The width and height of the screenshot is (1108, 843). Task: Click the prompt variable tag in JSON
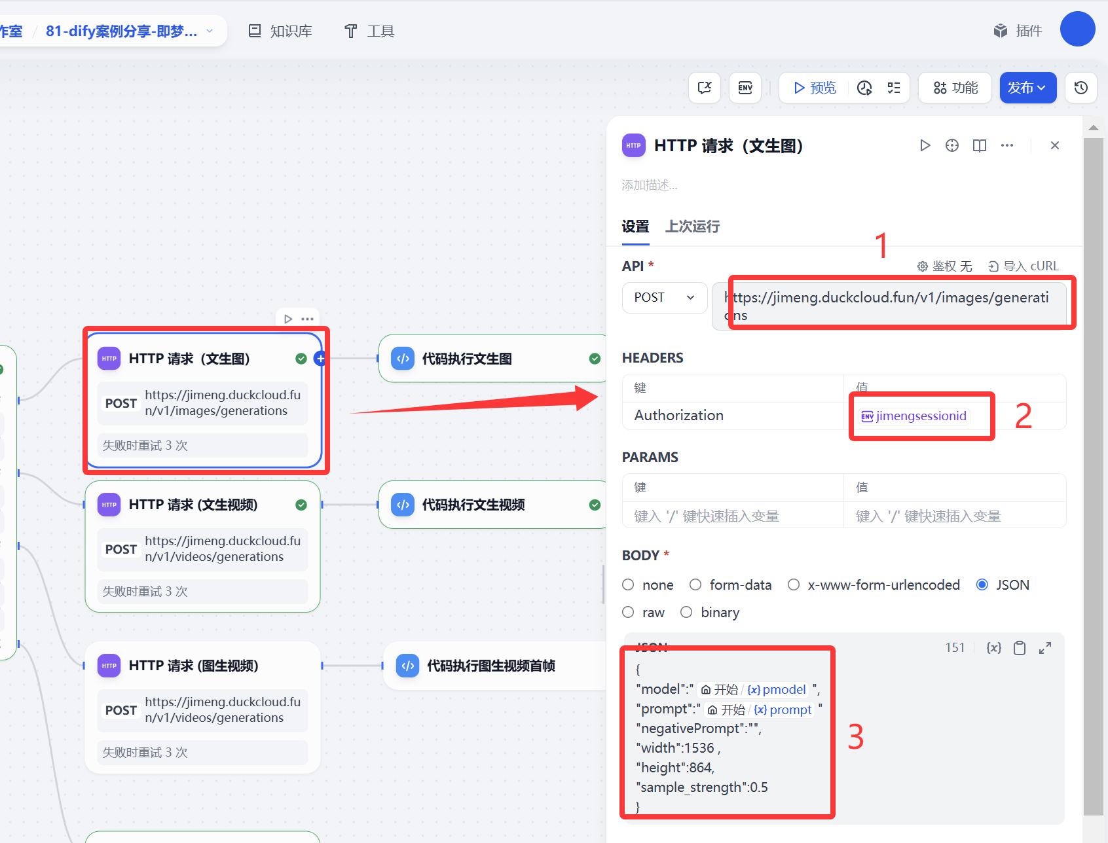click(x=760, y=709)
